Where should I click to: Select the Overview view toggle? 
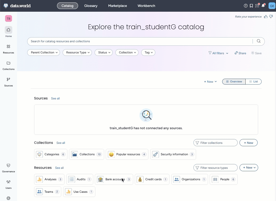coord(234,82)
